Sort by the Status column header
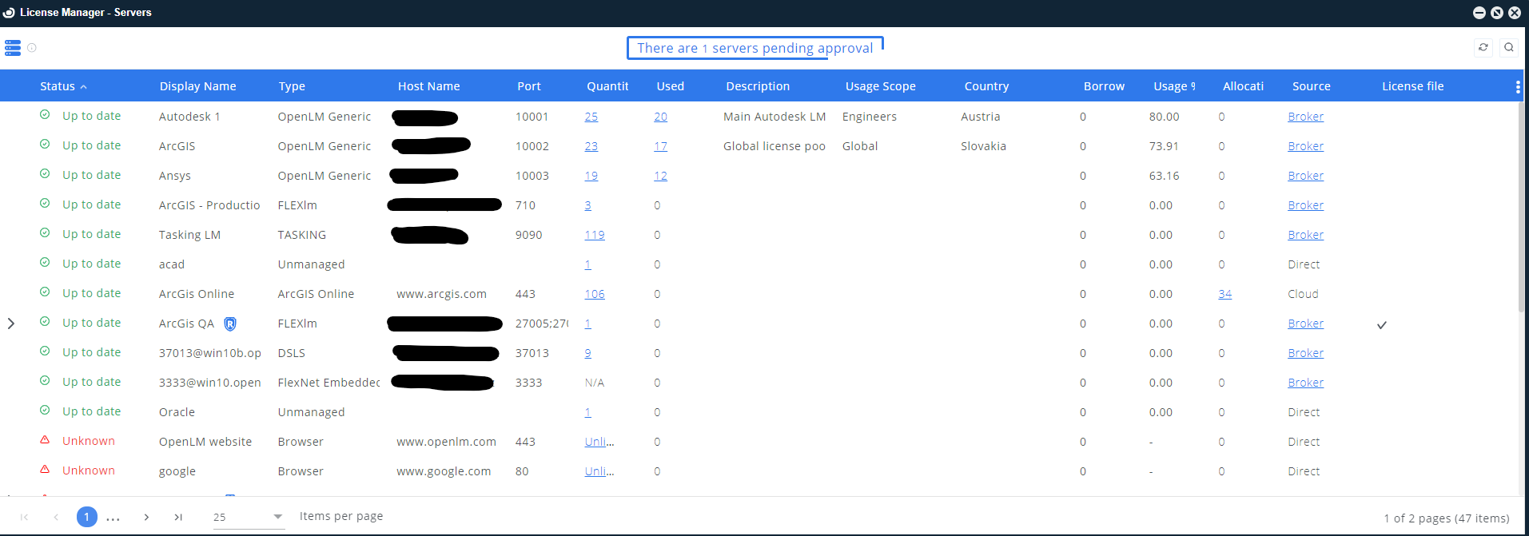This screenshot has width=1529, height=536. [x=58, y=86]
